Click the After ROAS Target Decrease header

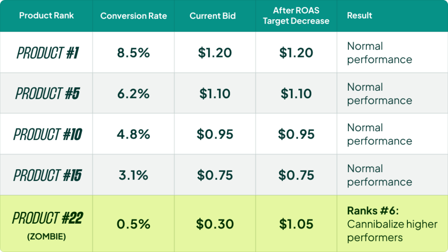[296, 16]
